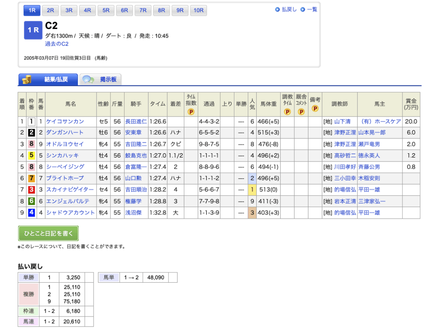This screenshot has height=331, width=438.
Task: Open horse ブライトホープ page
Action: pos(65,178)
